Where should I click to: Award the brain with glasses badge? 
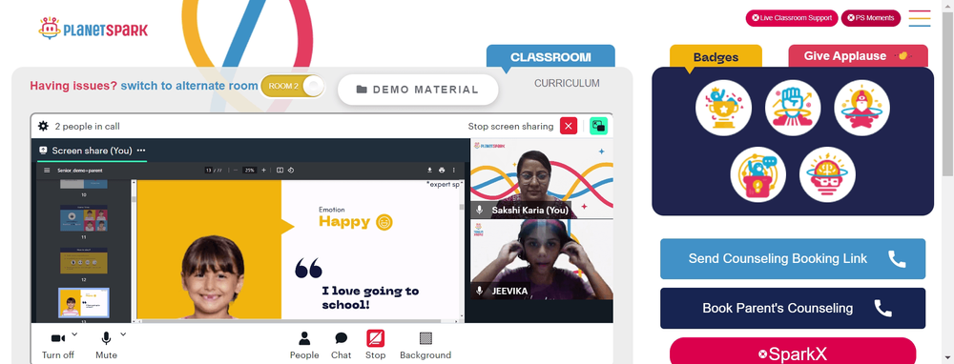pyautogui.click(x=827, y=174)
